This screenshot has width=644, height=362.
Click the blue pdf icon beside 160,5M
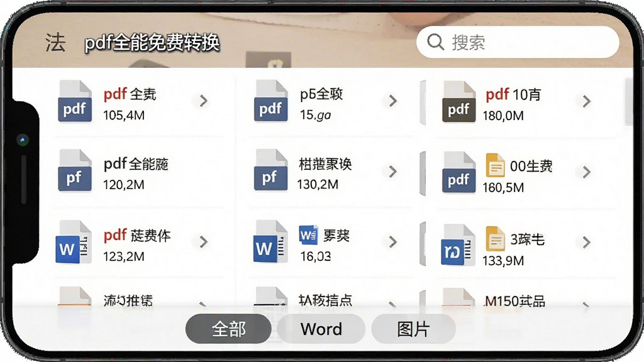pyautogui.click(x=458, y=172)
